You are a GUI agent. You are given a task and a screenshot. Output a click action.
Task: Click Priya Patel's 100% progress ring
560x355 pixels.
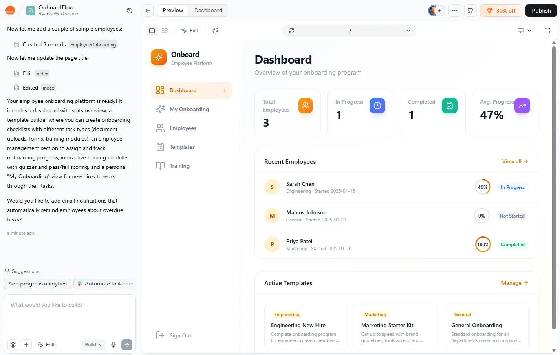(x=483, y=244)
